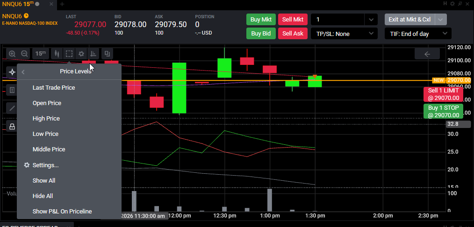The height and width of the screenshot is (227, 474).
Task: Toggle Show P&L On Priceline
Action: point(62,211)
